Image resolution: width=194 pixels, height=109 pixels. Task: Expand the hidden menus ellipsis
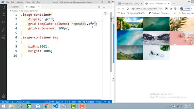(x=44, y=2)
